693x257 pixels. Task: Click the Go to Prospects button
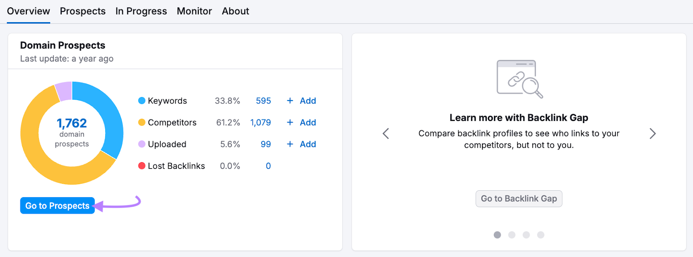tap(57, 205)
